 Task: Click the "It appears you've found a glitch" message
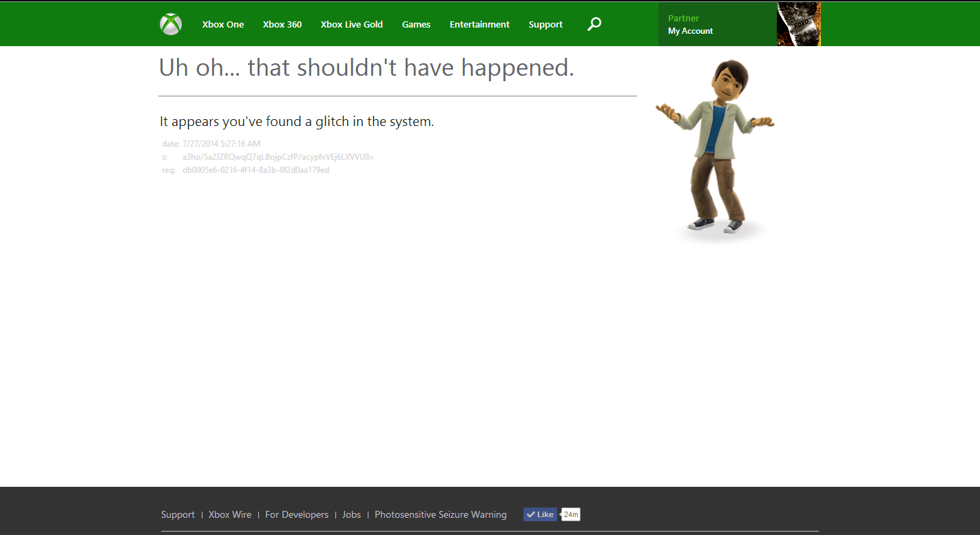297,122
